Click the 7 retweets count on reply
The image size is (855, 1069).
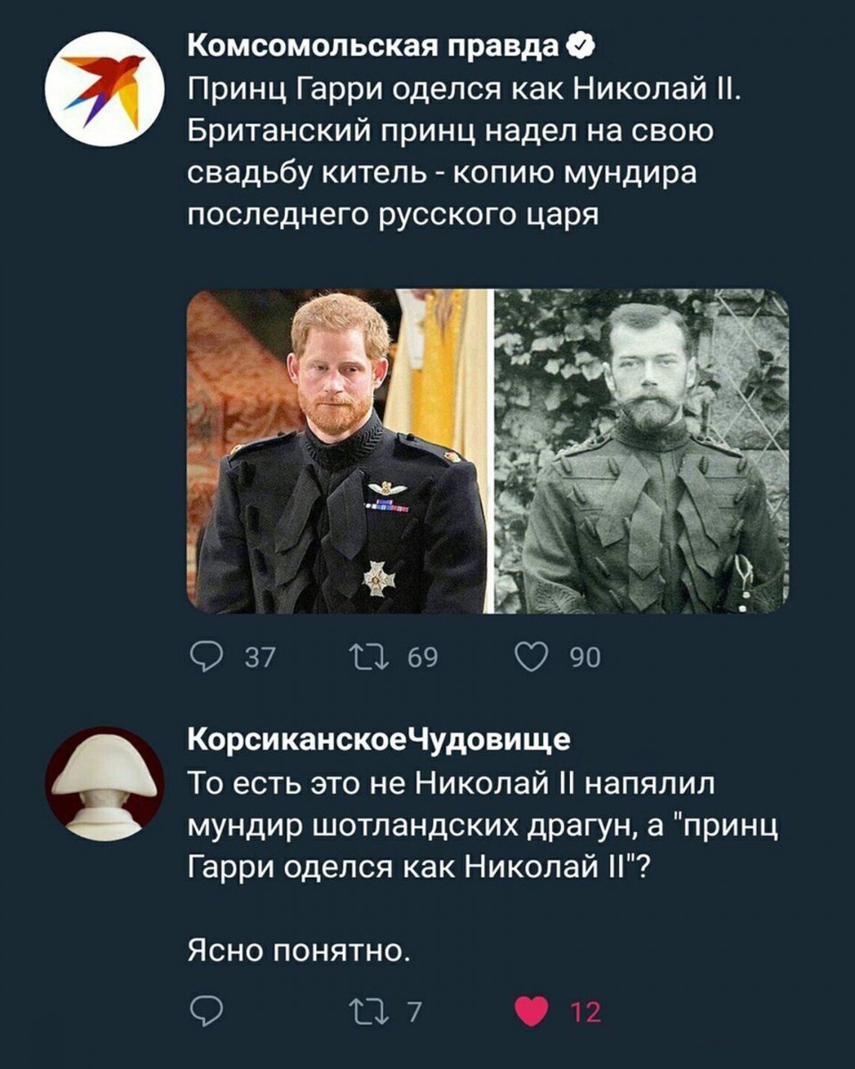413,1011
